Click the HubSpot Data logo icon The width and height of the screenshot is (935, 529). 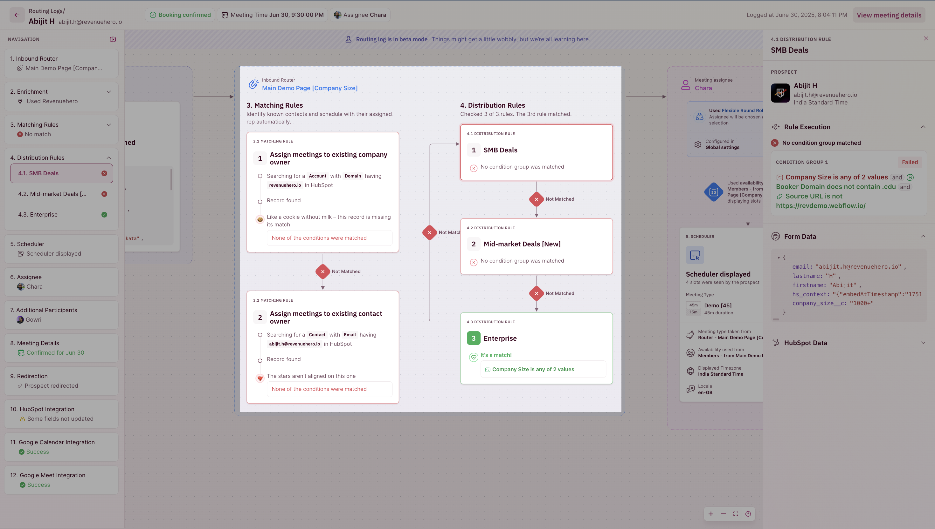776,343
